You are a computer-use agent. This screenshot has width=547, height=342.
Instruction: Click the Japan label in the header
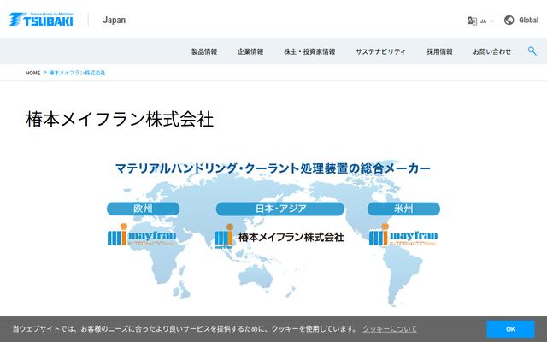point(114,20)
